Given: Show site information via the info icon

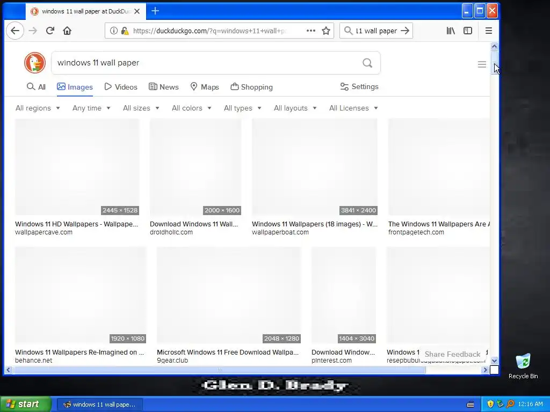Looking at the screenshot, I should [x=114, y=31].
